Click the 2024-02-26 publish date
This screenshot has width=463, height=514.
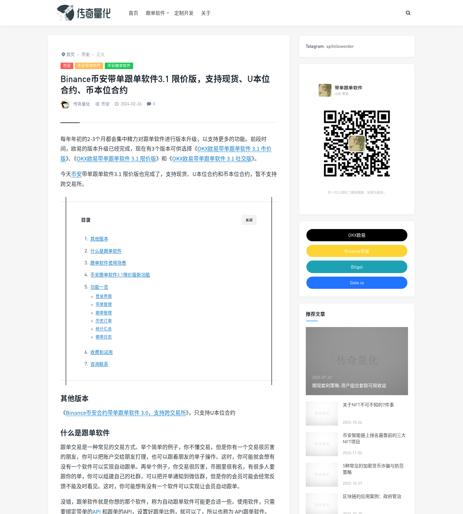point(131,104)
